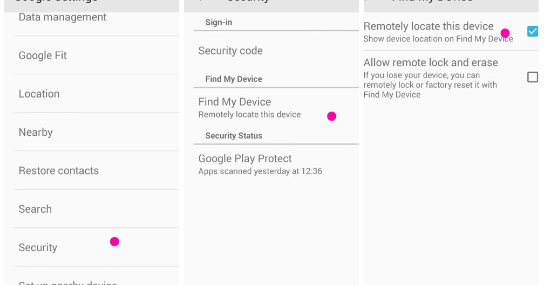Open Find My Device in Security

coord(235,102)
